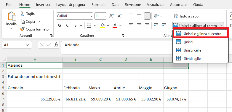Apply cell borders icon
The height and width of the screenshot is (112, 232).
(x=89, y=25)
